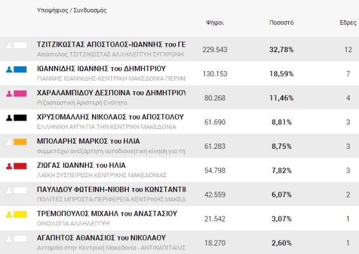Click the red color bar for ΖΙΩΓΑΣ
Screen dimensions: 359x254
click(20, 166)
